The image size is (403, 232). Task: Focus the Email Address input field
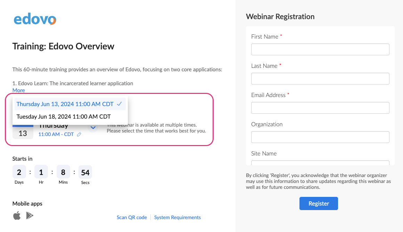coord(320,108)
